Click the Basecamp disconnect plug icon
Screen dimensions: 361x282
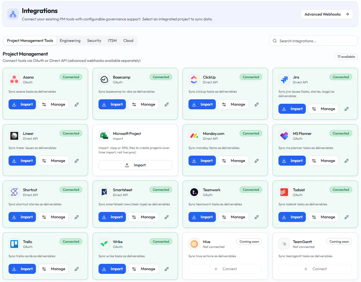[167, 104]
